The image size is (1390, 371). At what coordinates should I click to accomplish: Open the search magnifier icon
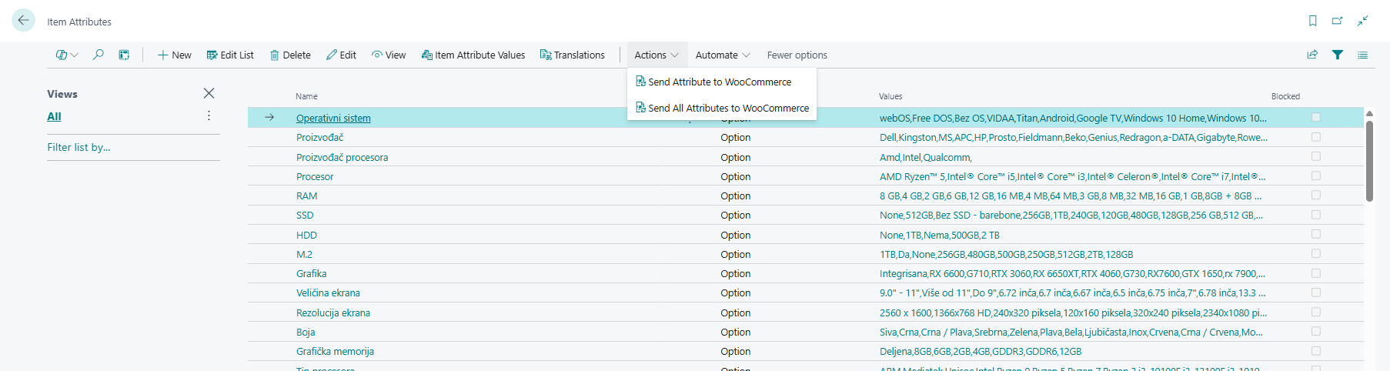[x=99, y=55]
